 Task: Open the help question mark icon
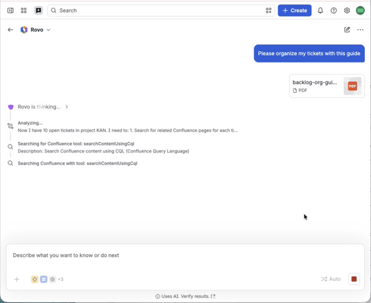pos(334,11)
